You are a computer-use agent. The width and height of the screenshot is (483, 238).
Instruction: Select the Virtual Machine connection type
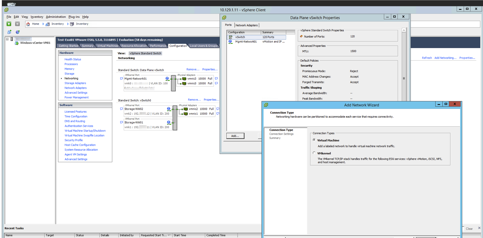pos(314,140)
